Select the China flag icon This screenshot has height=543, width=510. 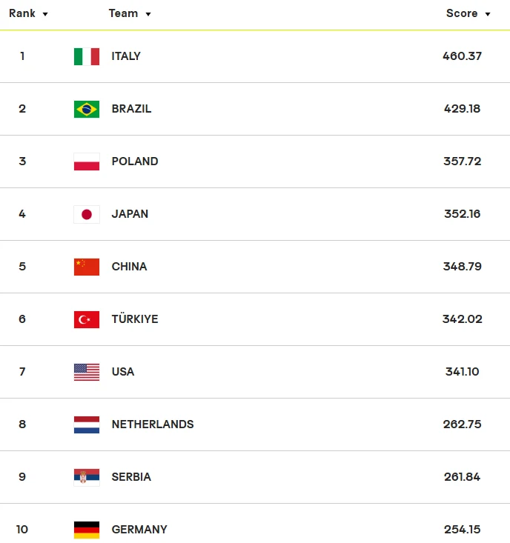click(x=87, y=267)
